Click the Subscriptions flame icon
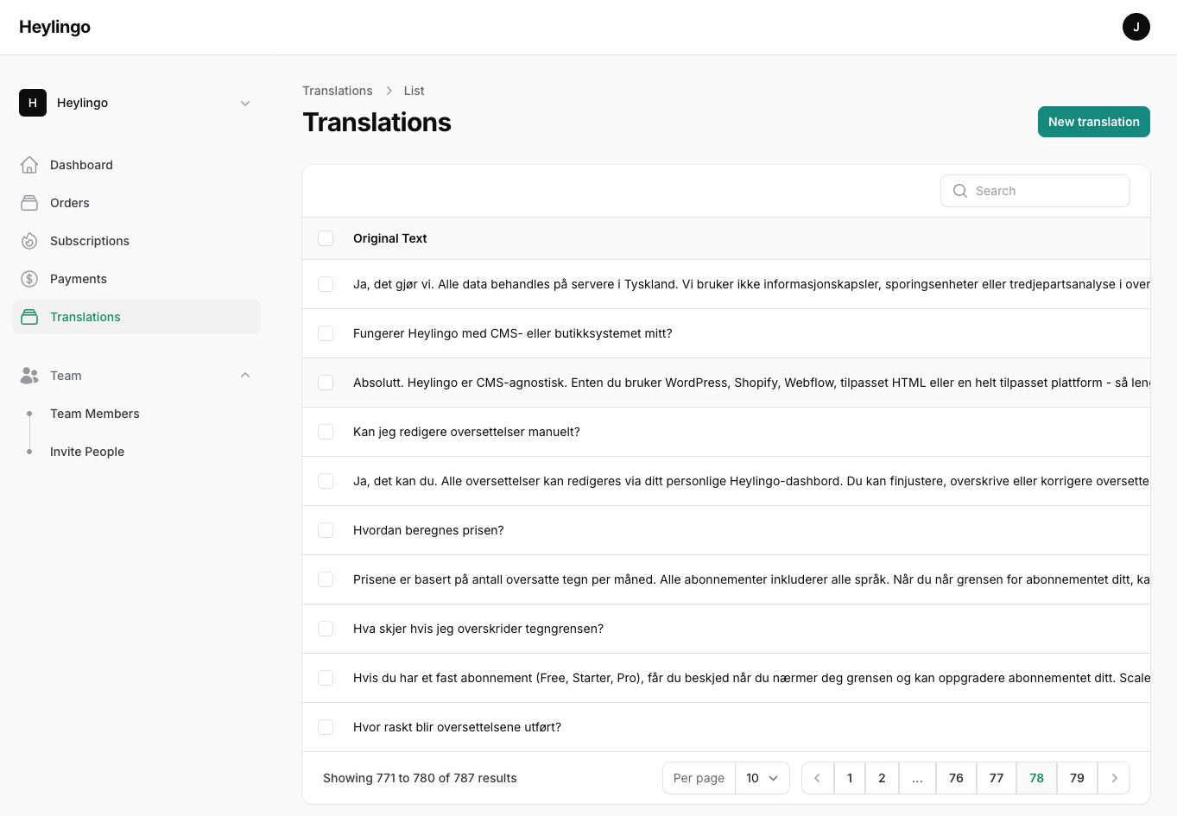 click(29, 241)
